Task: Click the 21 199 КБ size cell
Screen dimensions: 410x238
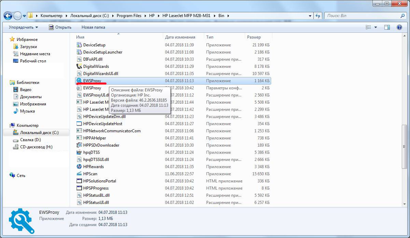Action: pyautogui.click(x=261, y=45)
